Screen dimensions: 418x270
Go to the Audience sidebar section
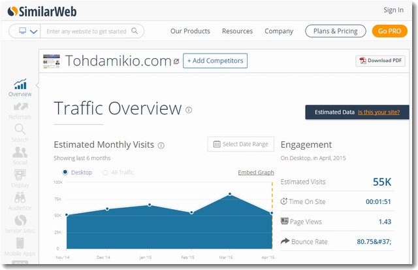tap(20, 201)
